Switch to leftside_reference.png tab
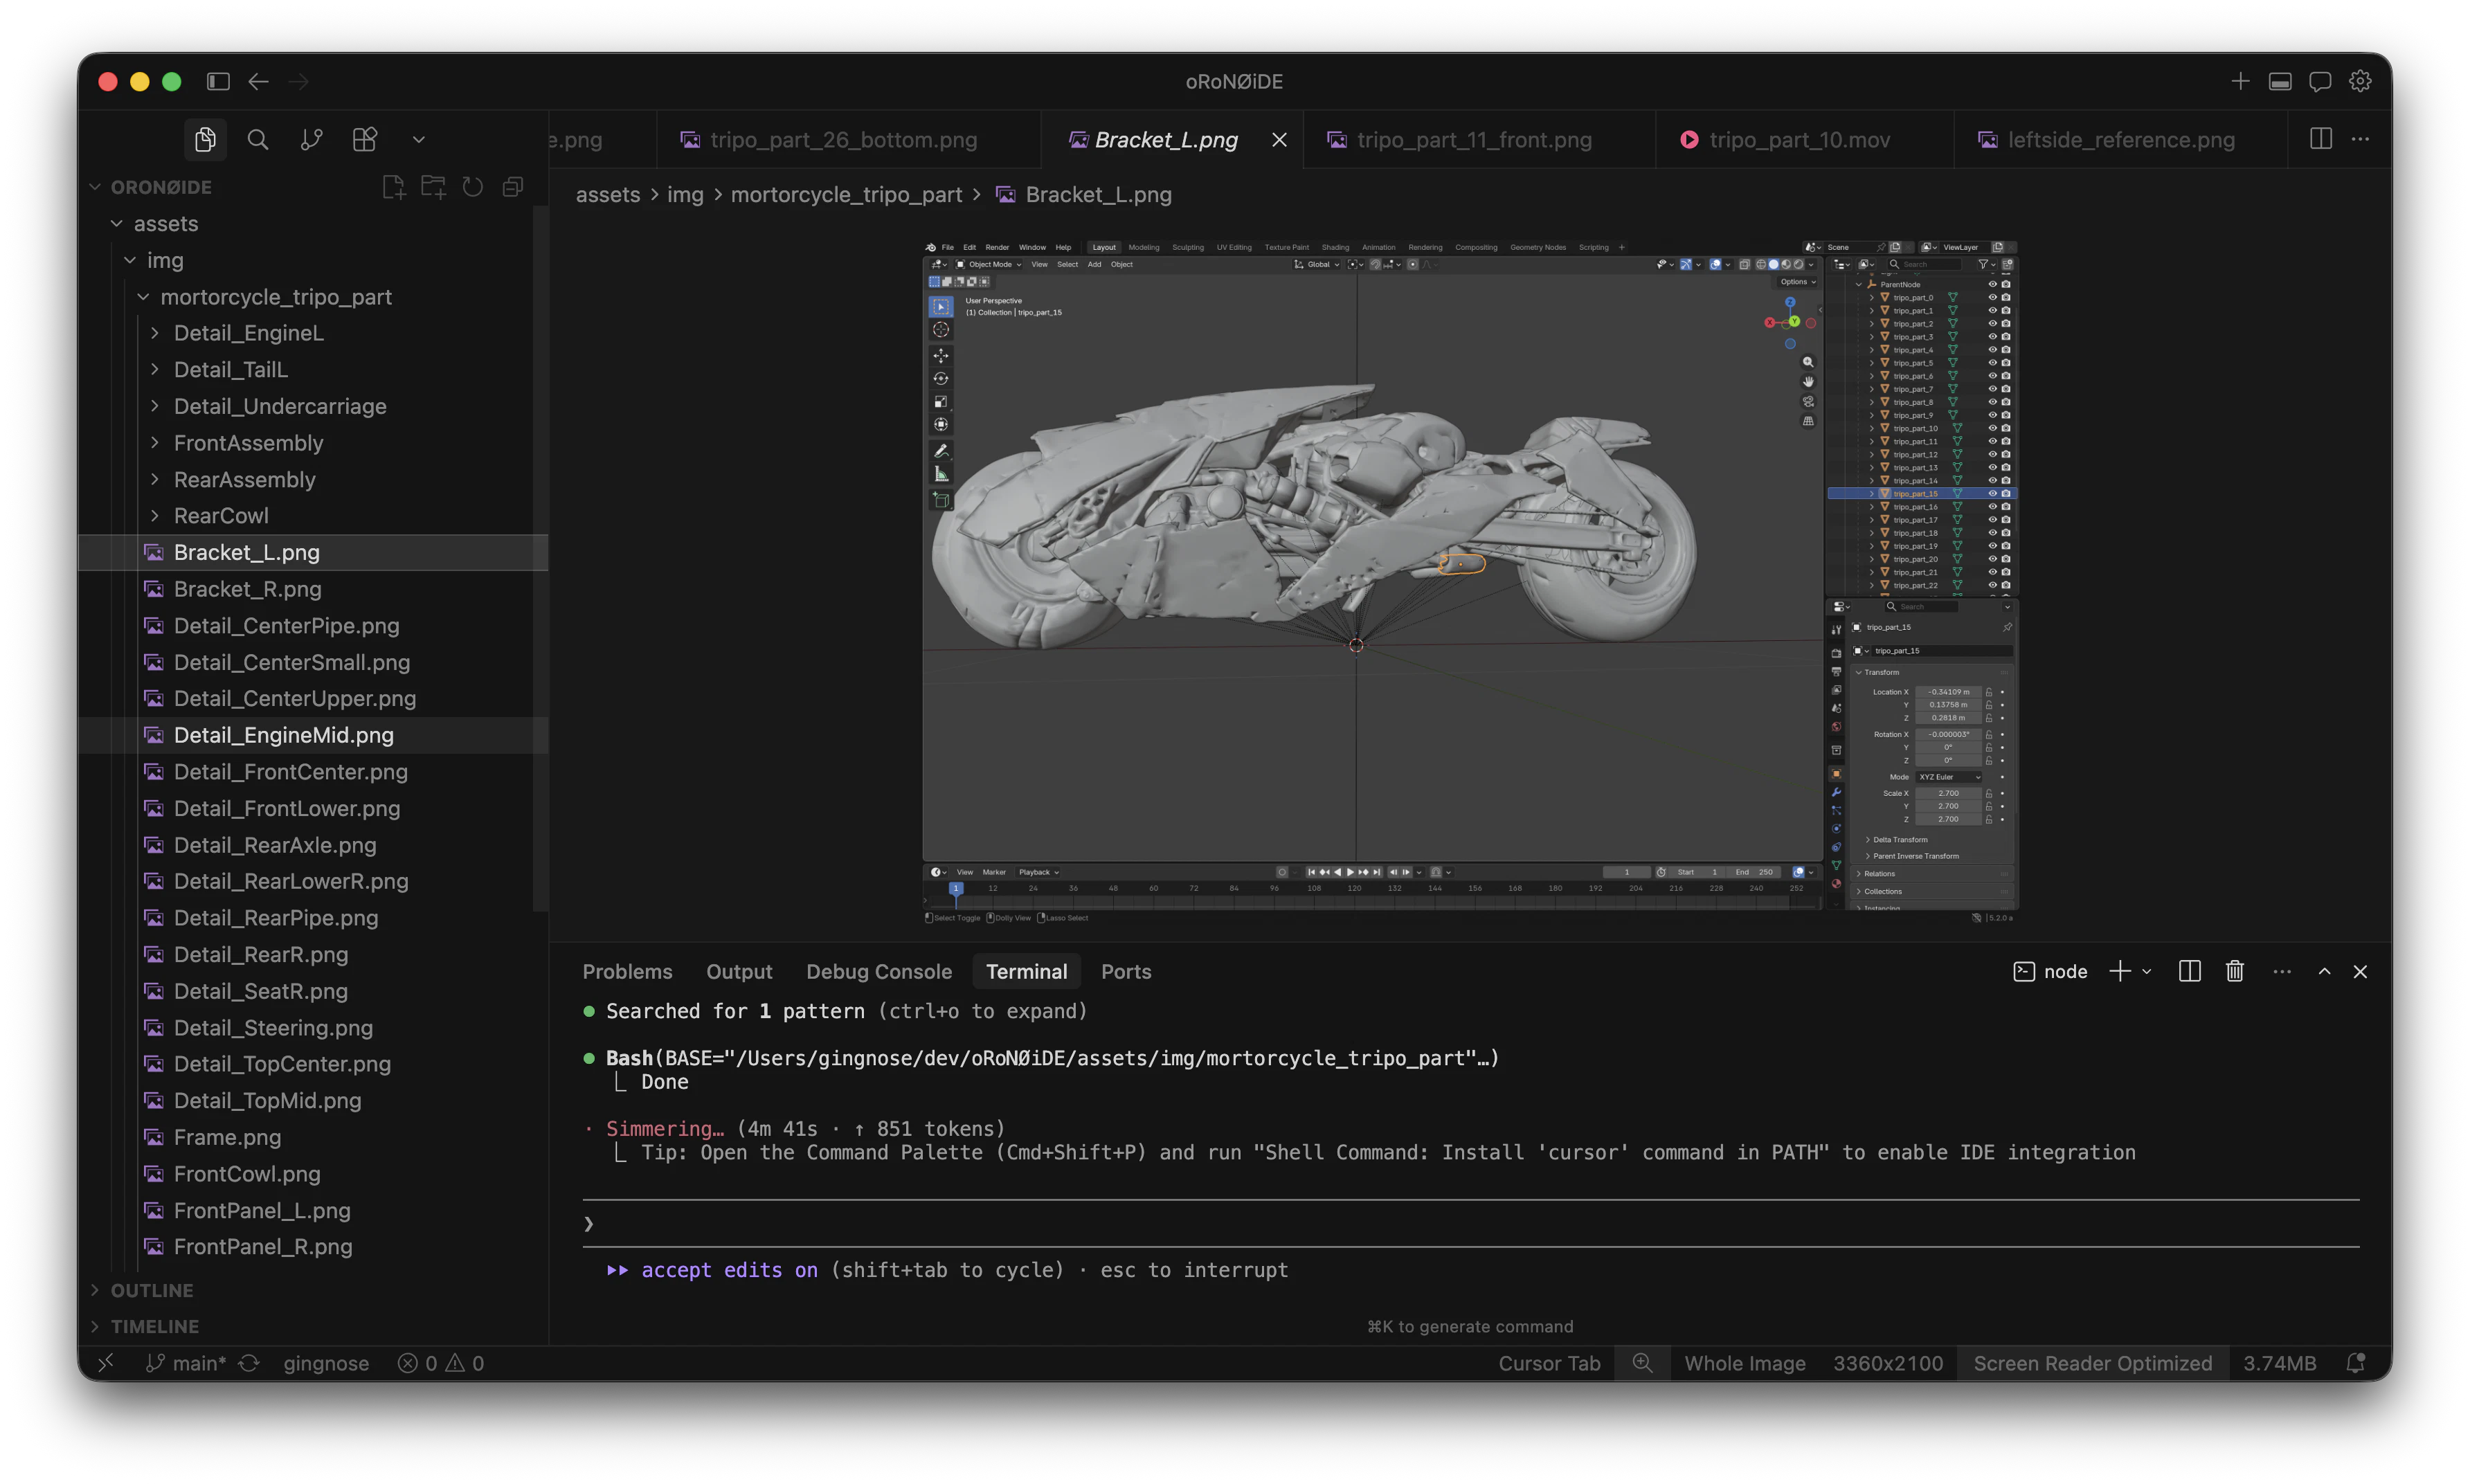This screenshot has width=2470, height=1484. [2121, 140]
